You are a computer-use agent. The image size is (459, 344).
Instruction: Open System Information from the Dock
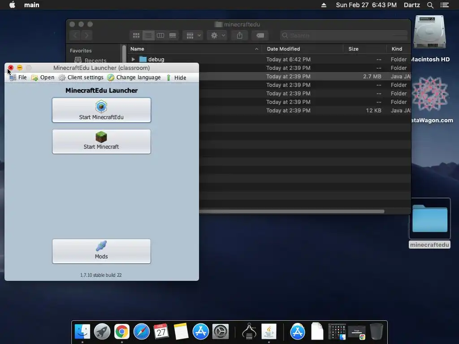click(x=249, y=331)
